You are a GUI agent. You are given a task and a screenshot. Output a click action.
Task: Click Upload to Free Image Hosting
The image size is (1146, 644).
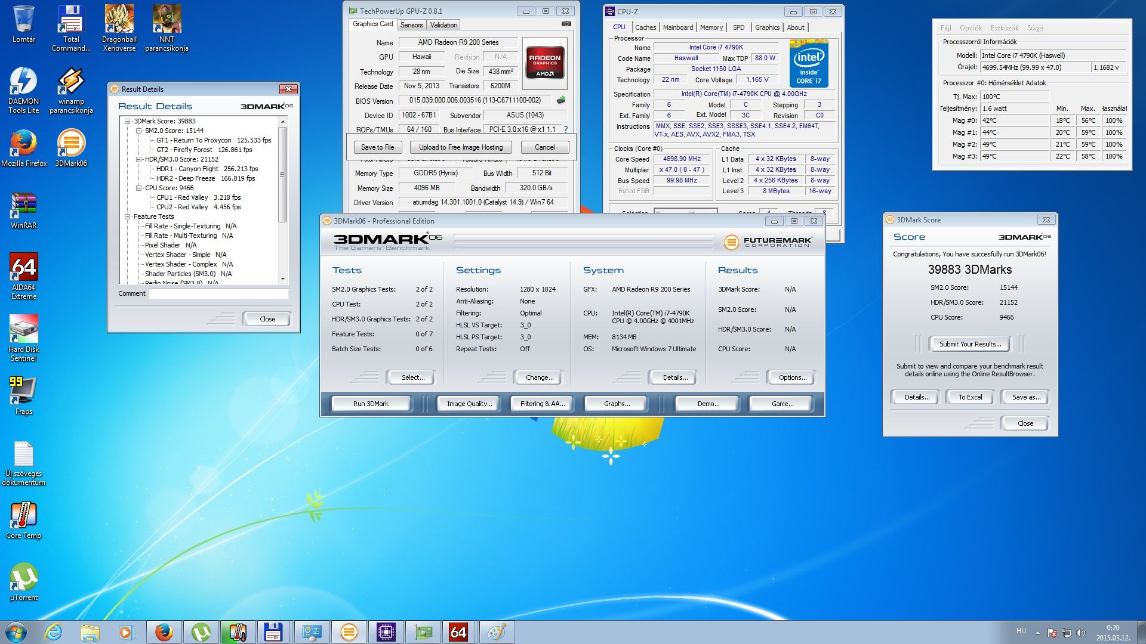(x=461, y=147)
